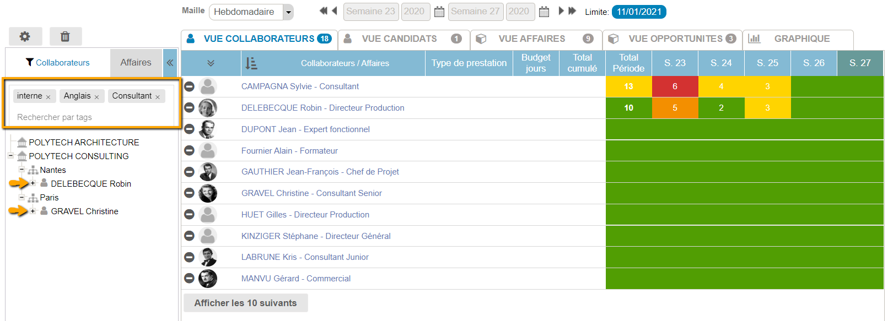This screenshot has width=893, height=321.
Task: Expand the DELEBECQUE Robin tree node
Action: coord(33,183)
